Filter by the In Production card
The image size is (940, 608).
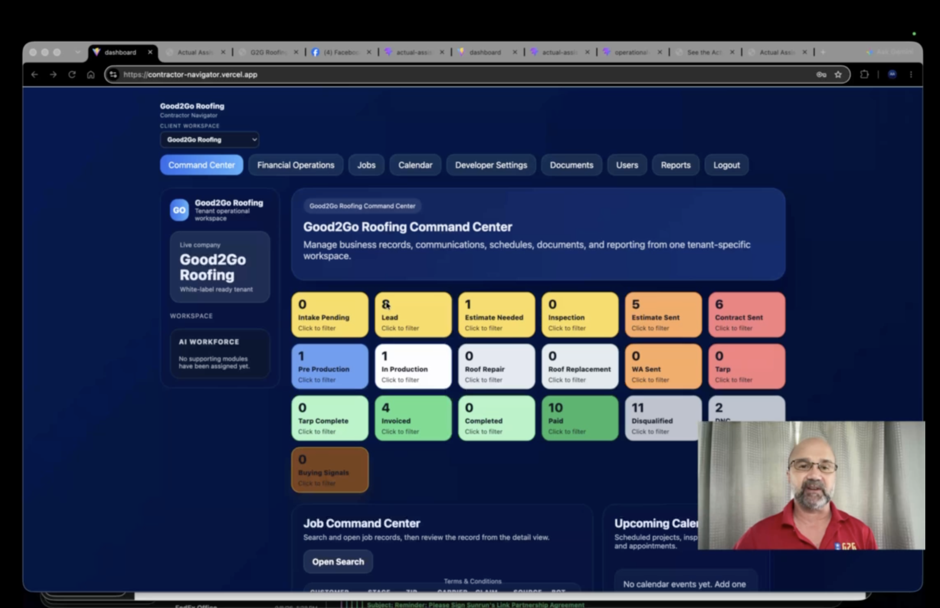coord(413,366)
